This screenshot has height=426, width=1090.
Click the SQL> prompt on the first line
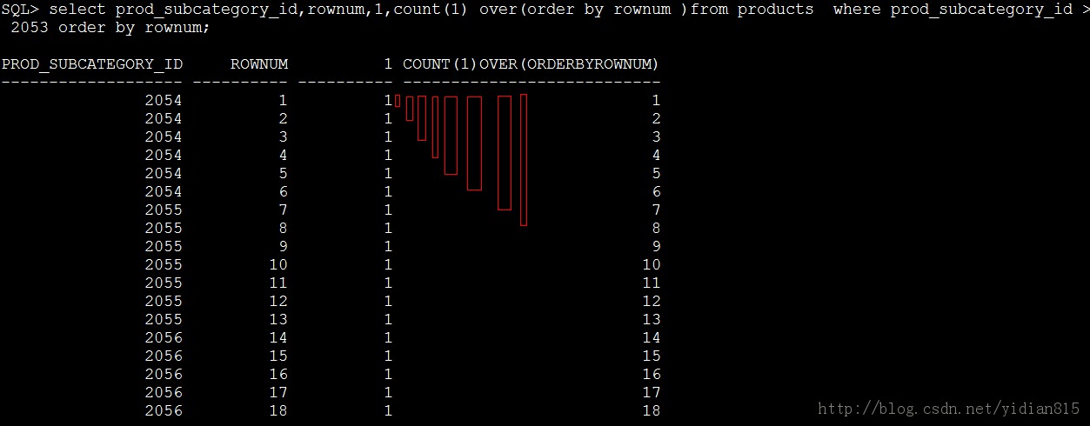(x=21, y=10)
